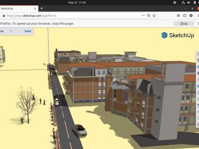Open the clock showing May 23 17:50

point(77,2)
